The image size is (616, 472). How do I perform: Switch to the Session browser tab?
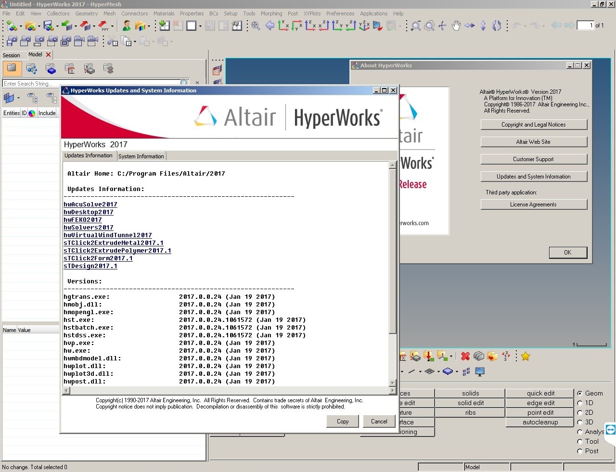12,55
